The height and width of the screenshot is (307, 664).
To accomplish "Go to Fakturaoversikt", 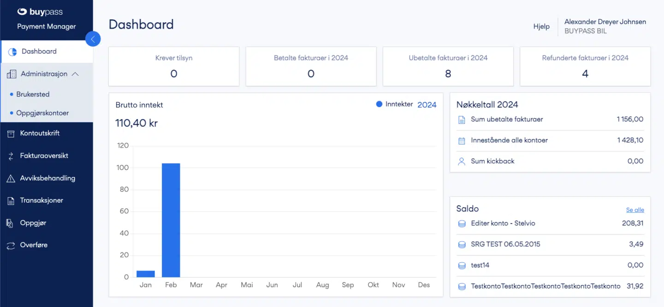I will (x=44, y=156).
